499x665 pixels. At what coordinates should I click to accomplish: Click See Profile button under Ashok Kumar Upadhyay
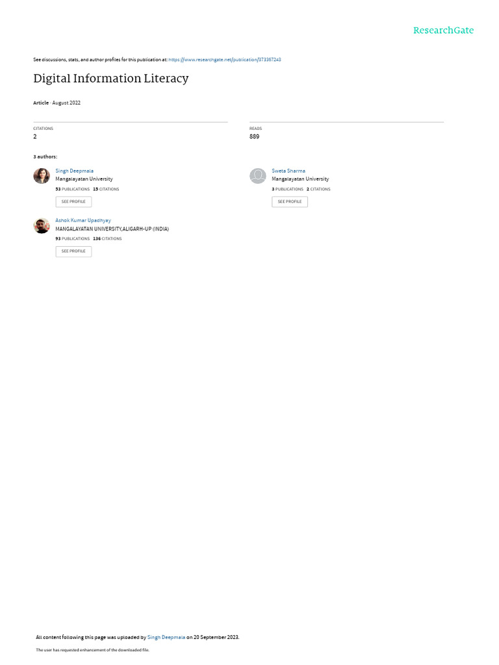pyautogui.click(x=73, y=251)
